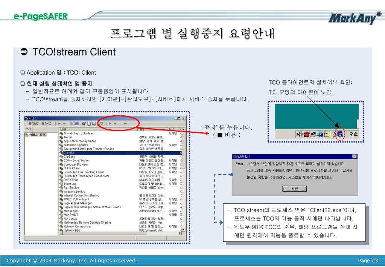Select the Fax Service row

pyautogui.click(x=120, y=187)
